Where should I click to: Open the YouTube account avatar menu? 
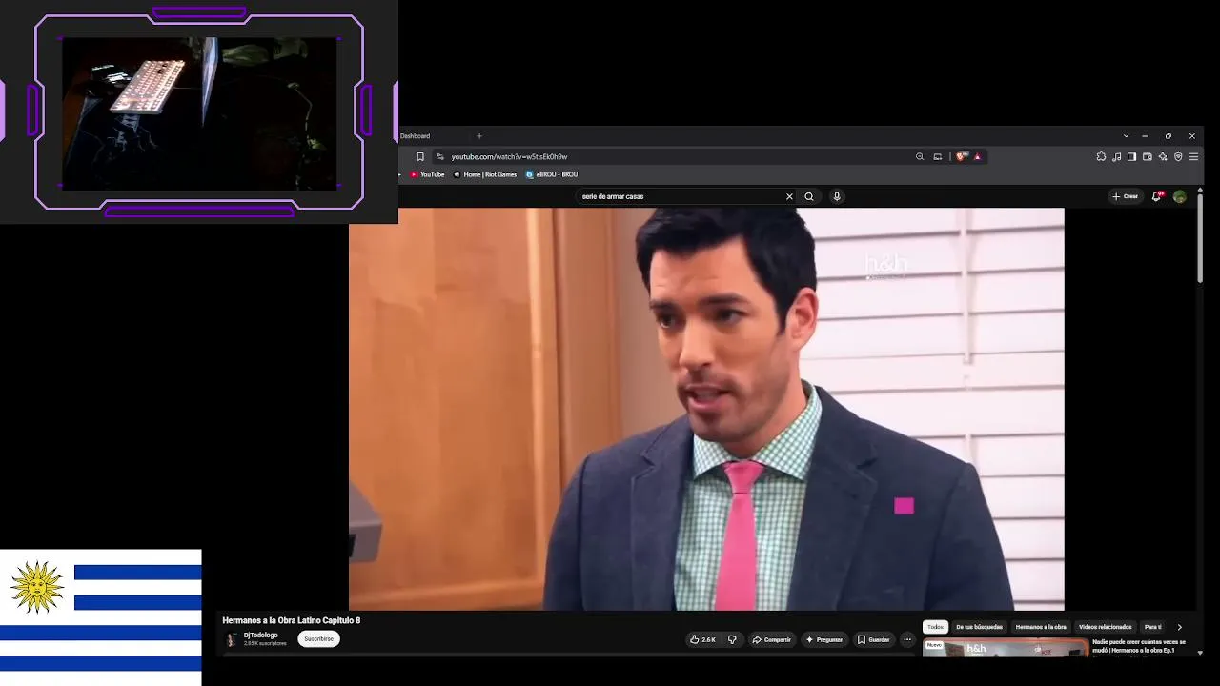[1180, 196]
